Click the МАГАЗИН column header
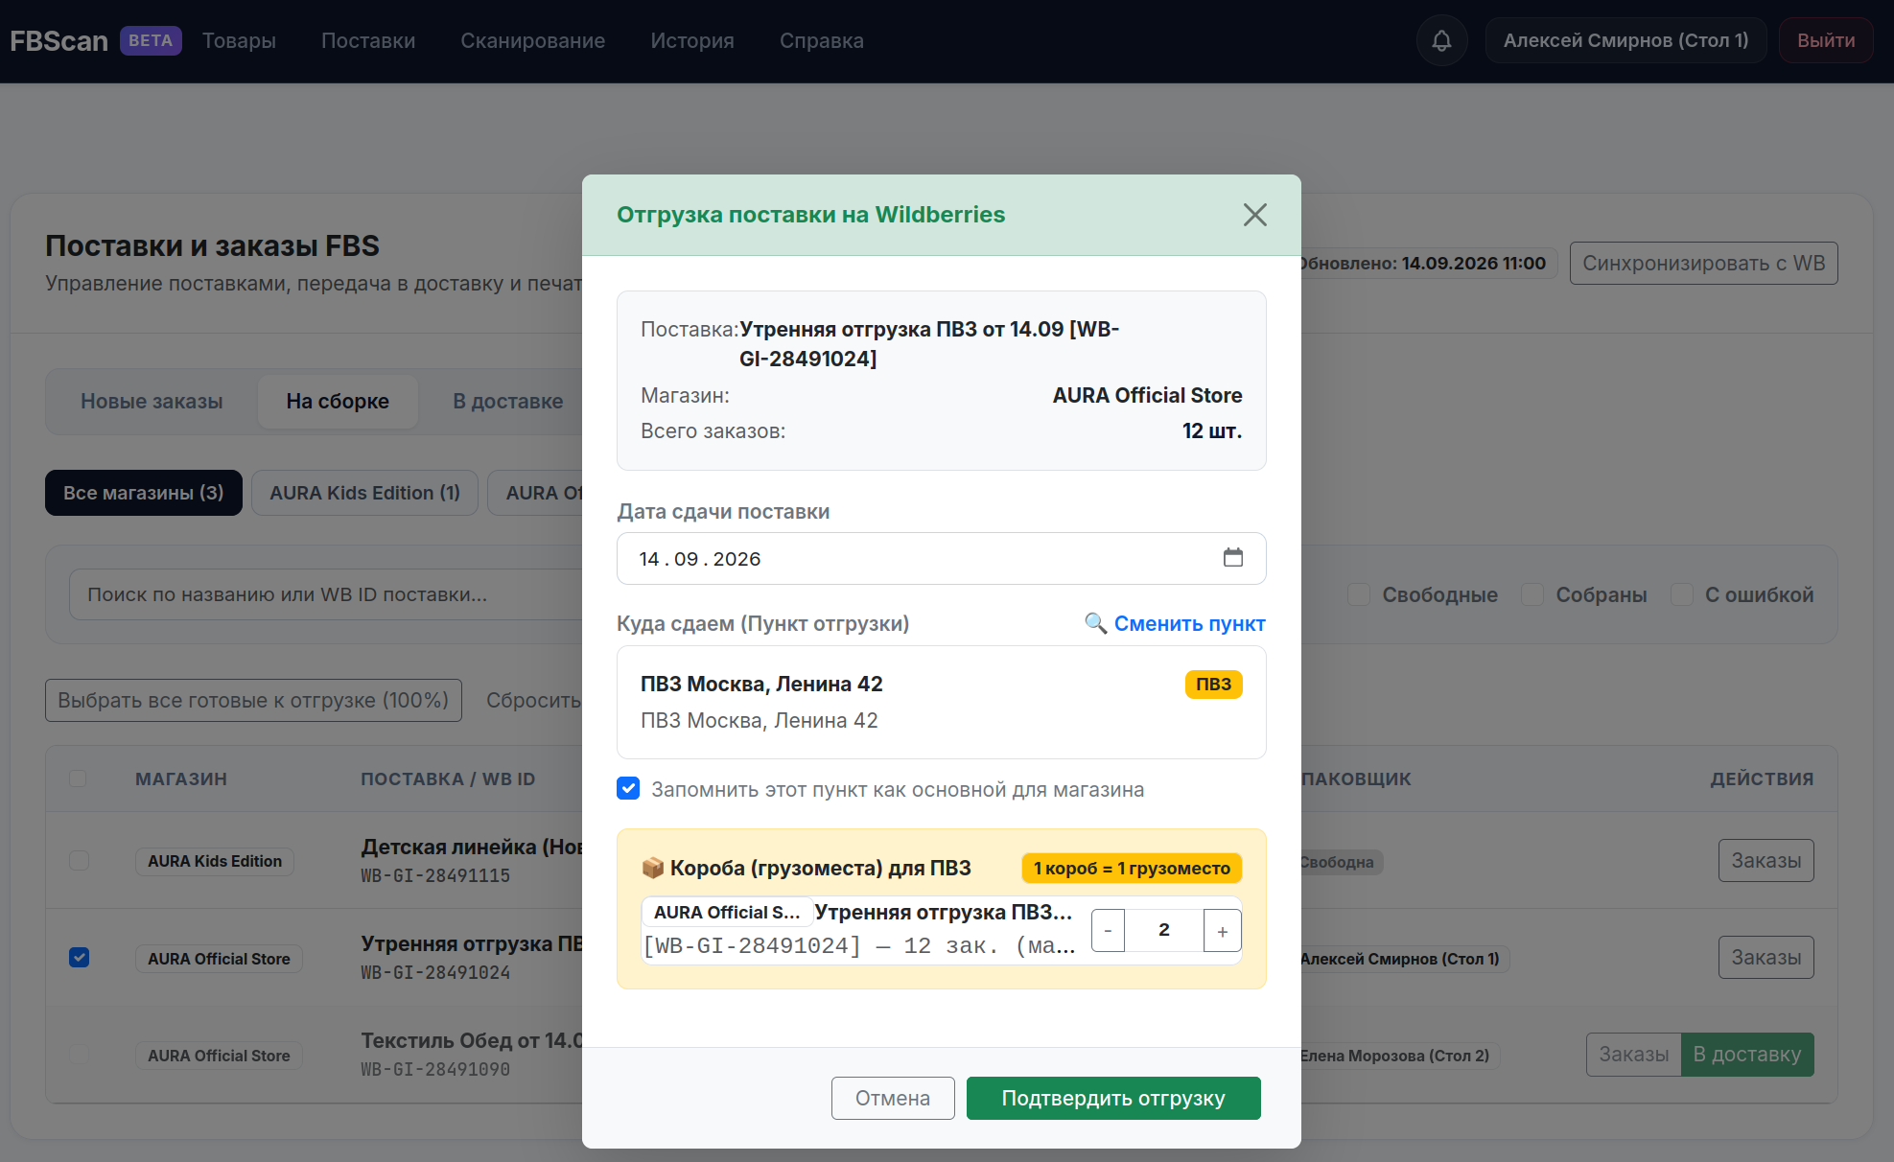Viewport: 1894px width, 1162px height. click(181, 779)
